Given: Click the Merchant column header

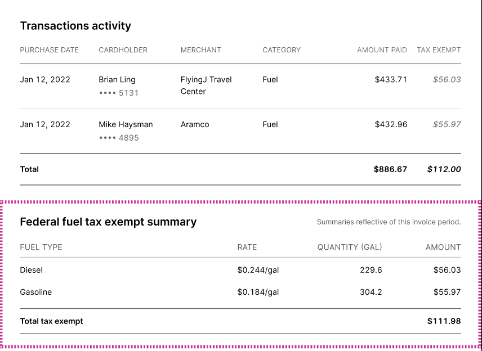Looking at the screenshot, I should (200, 50).
